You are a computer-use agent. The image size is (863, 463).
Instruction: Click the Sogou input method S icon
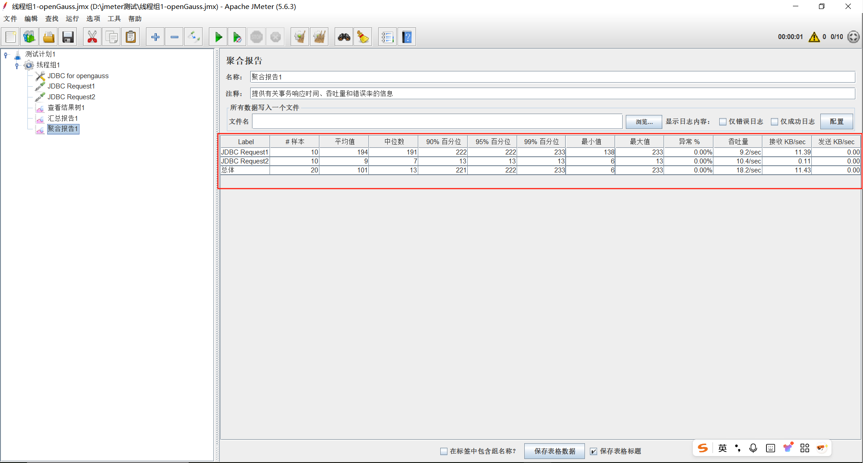pos(703,448)
